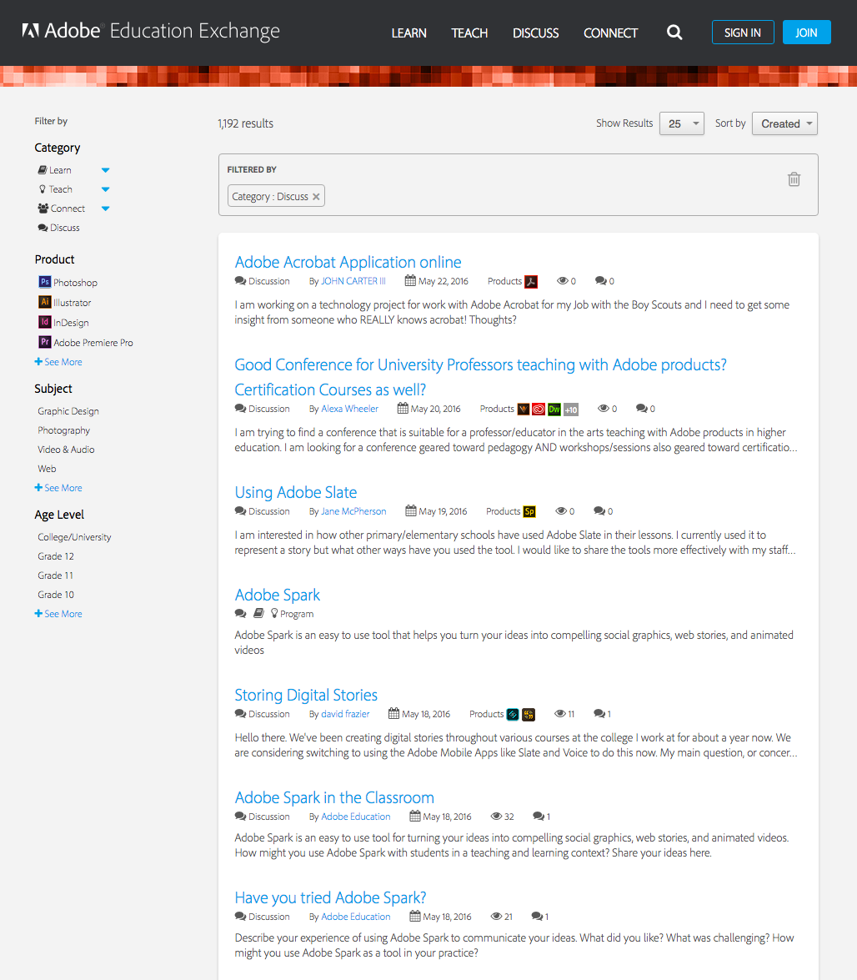
Task: Filter by Photography subject
Action: pyautogui.click(x=63, y=430)
